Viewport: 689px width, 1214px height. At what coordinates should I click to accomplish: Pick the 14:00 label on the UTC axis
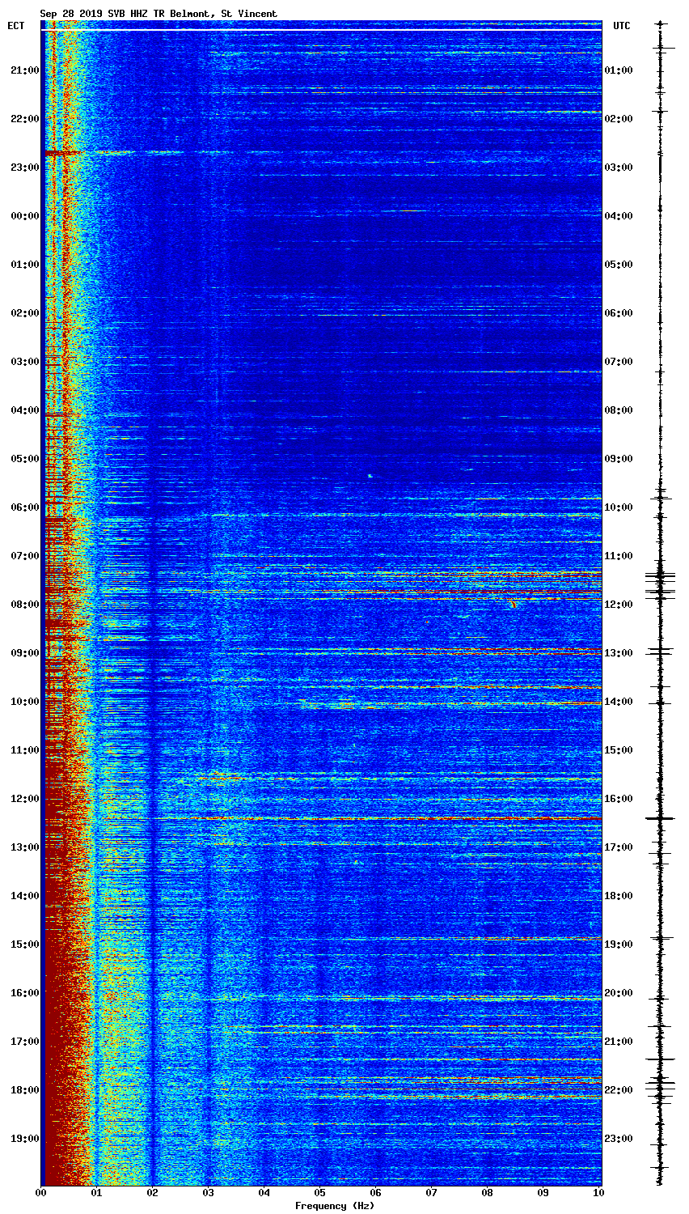point(619,702)
